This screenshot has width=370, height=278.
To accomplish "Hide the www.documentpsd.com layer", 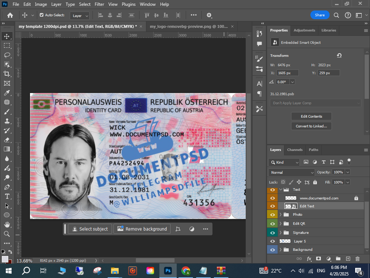I will (x=272, y=198).
